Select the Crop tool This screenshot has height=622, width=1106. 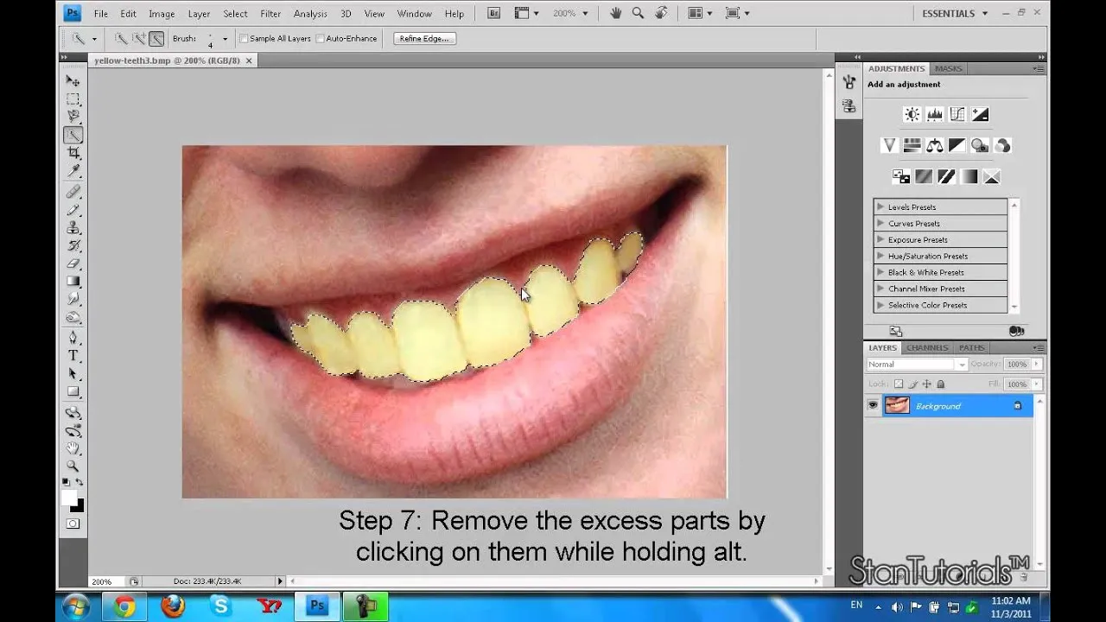(73, 153)
